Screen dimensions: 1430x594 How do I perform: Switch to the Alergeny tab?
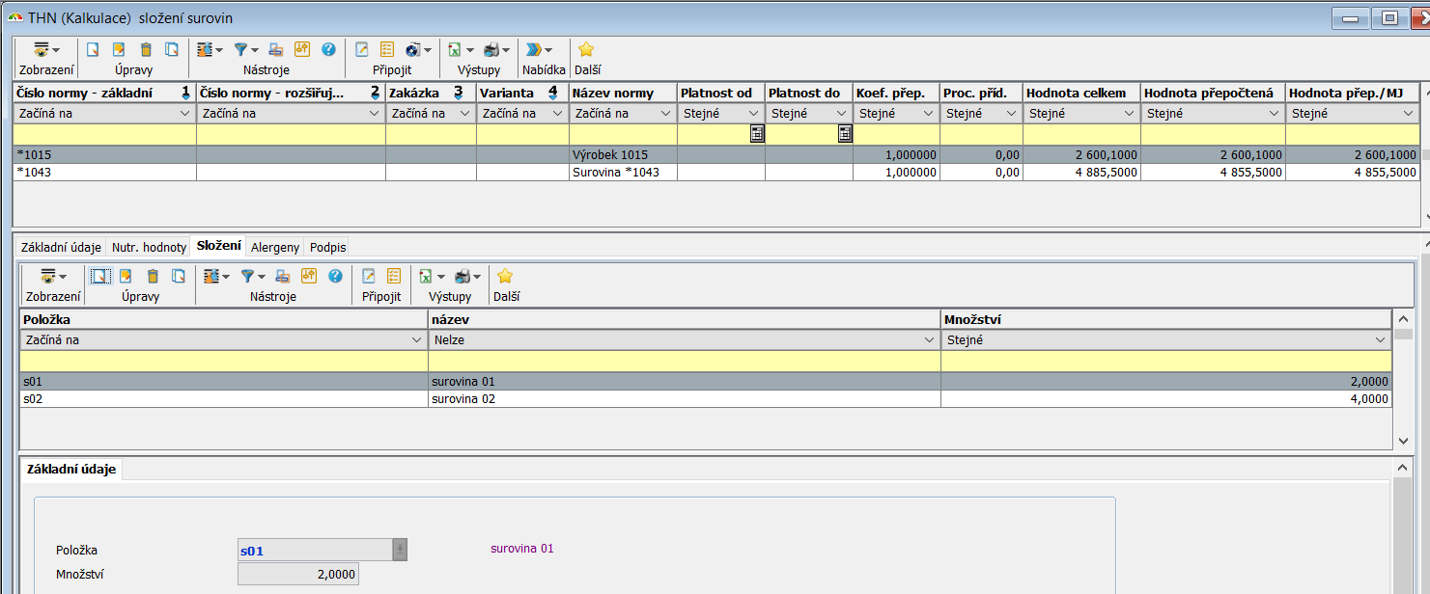point(275,248)
